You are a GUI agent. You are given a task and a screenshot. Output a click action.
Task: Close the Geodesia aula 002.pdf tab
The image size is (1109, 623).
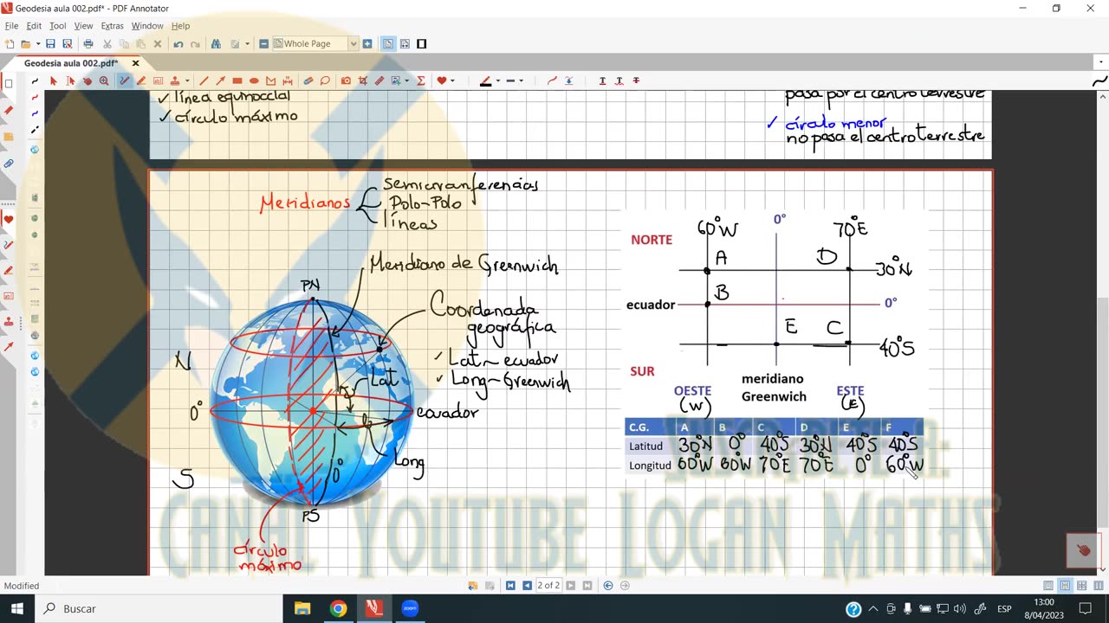pos(135,63)
